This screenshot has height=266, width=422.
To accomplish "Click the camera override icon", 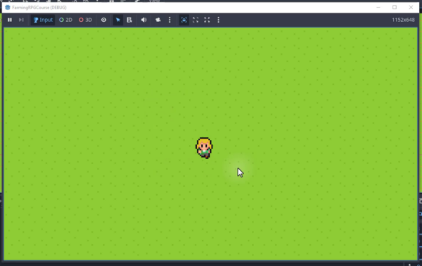I will 158,20.
